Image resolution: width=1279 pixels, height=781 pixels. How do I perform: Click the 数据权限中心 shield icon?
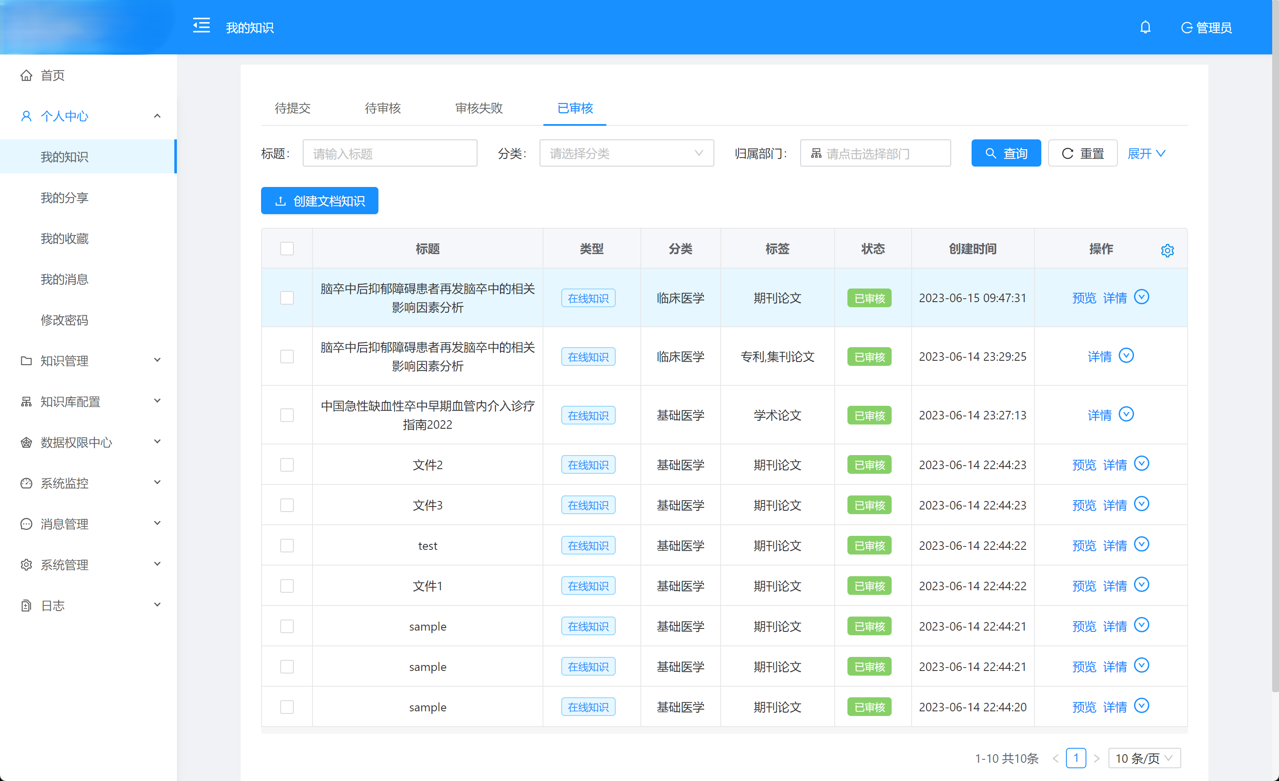26,442
